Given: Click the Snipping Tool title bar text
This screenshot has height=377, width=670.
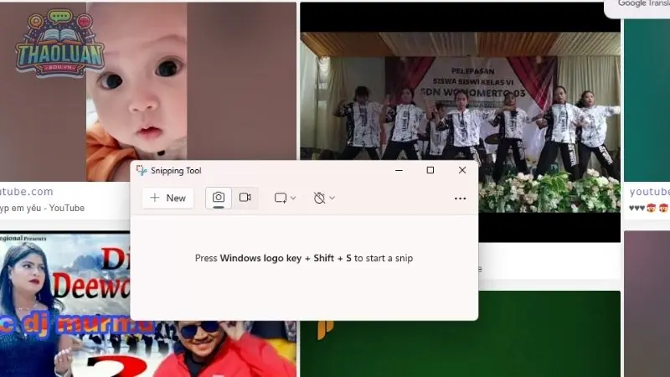Looking at the screenshot, I should click(x=176, y=171).
